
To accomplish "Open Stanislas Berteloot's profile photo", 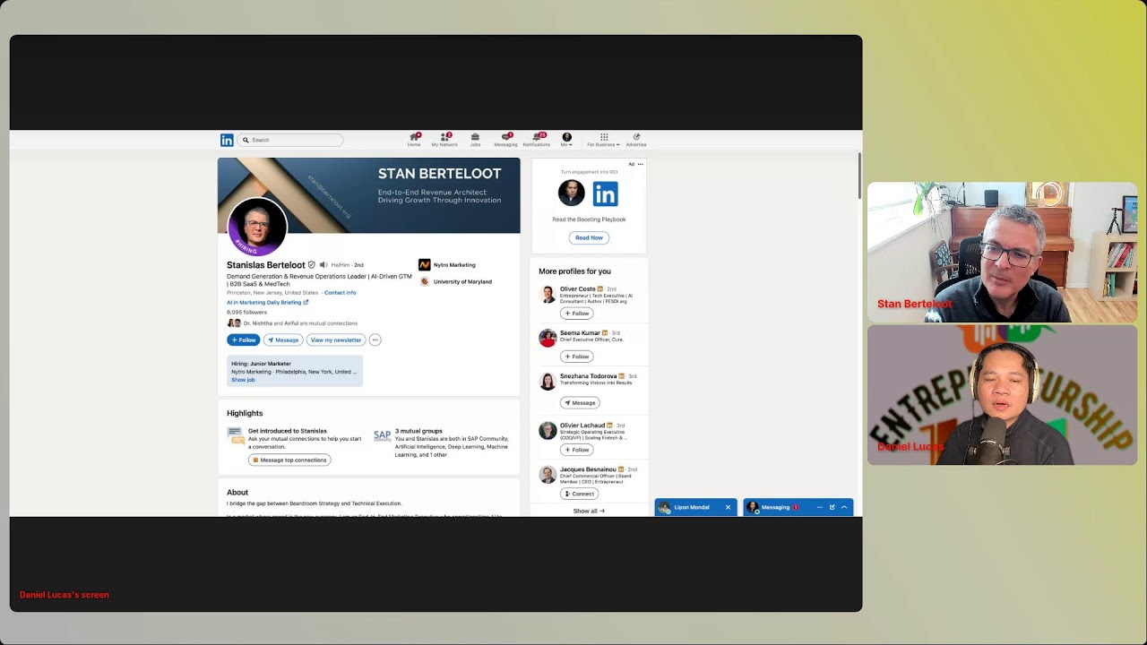I will [257, 227].
